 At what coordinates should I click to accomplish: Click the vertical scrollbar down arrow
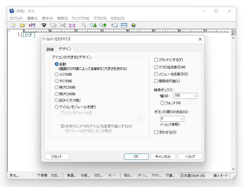pos(233,169)
